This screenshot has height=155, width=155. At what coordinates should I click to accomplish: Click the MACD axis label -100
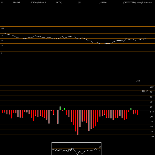[x=152, y=137]
